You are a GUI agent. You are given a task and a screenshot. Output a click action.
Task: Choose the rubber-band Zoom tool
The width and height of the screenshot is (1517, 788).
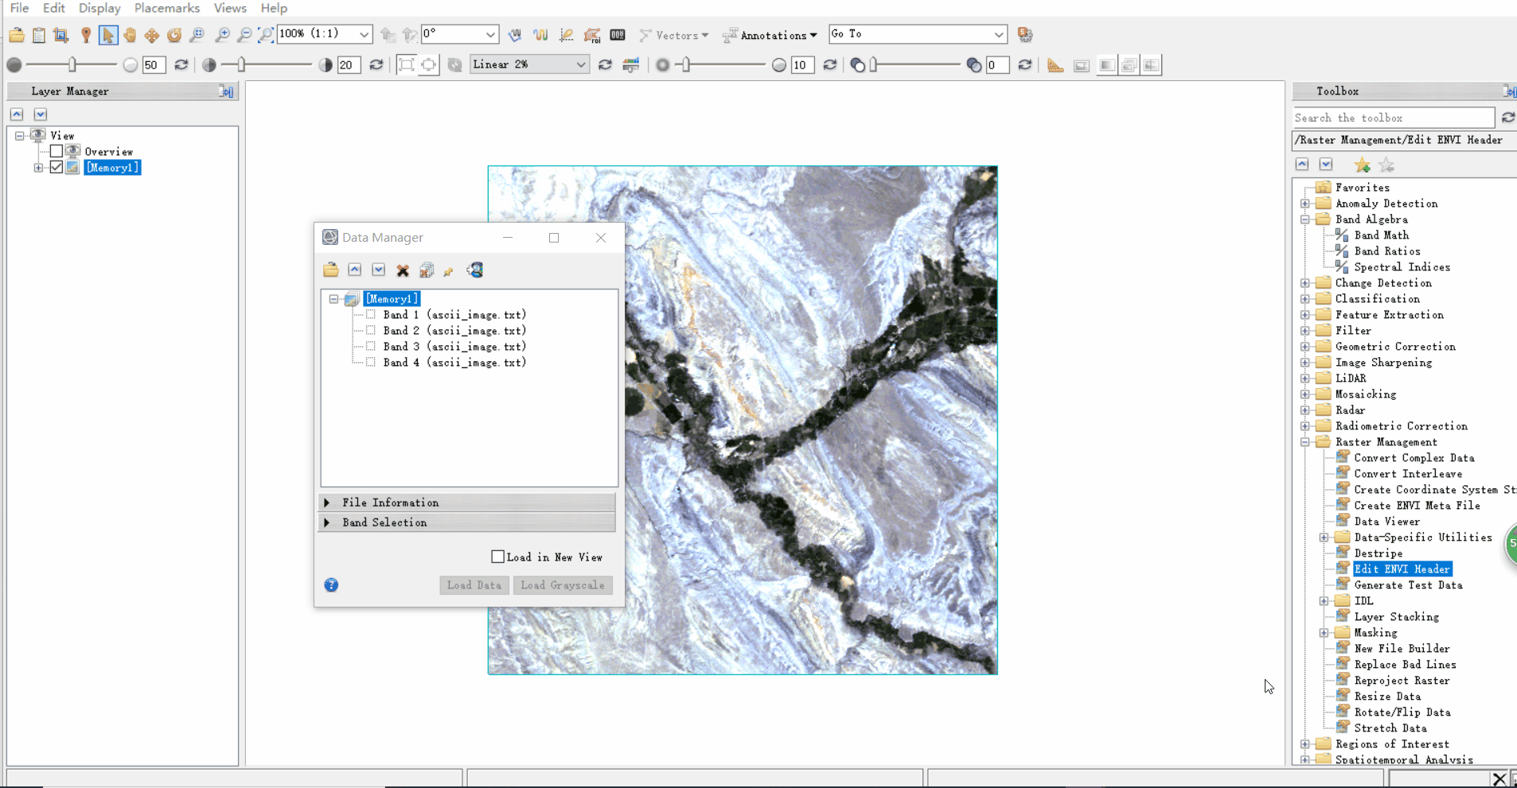(x=197, y=35)
